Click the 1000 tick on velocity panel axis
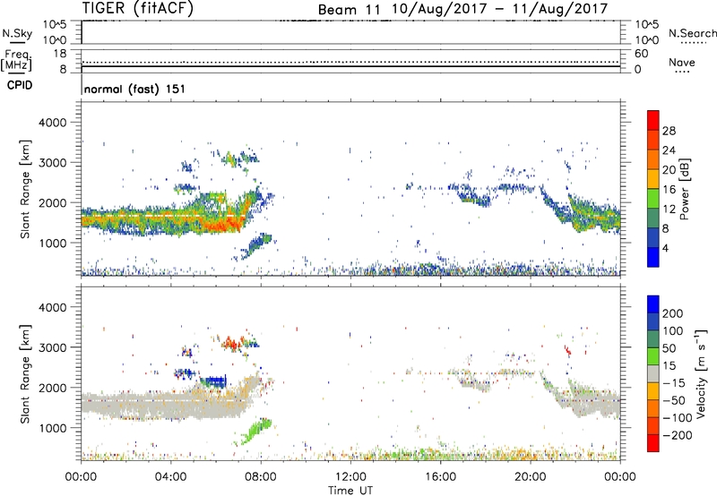This screenshot has height=496, width=717. point(53,428)
